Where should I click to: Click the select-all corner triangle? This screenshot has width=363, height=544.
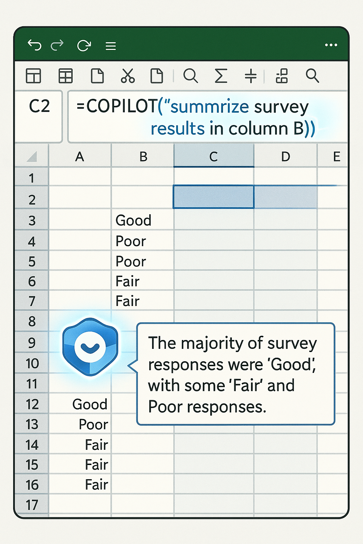tap(32, 157)
